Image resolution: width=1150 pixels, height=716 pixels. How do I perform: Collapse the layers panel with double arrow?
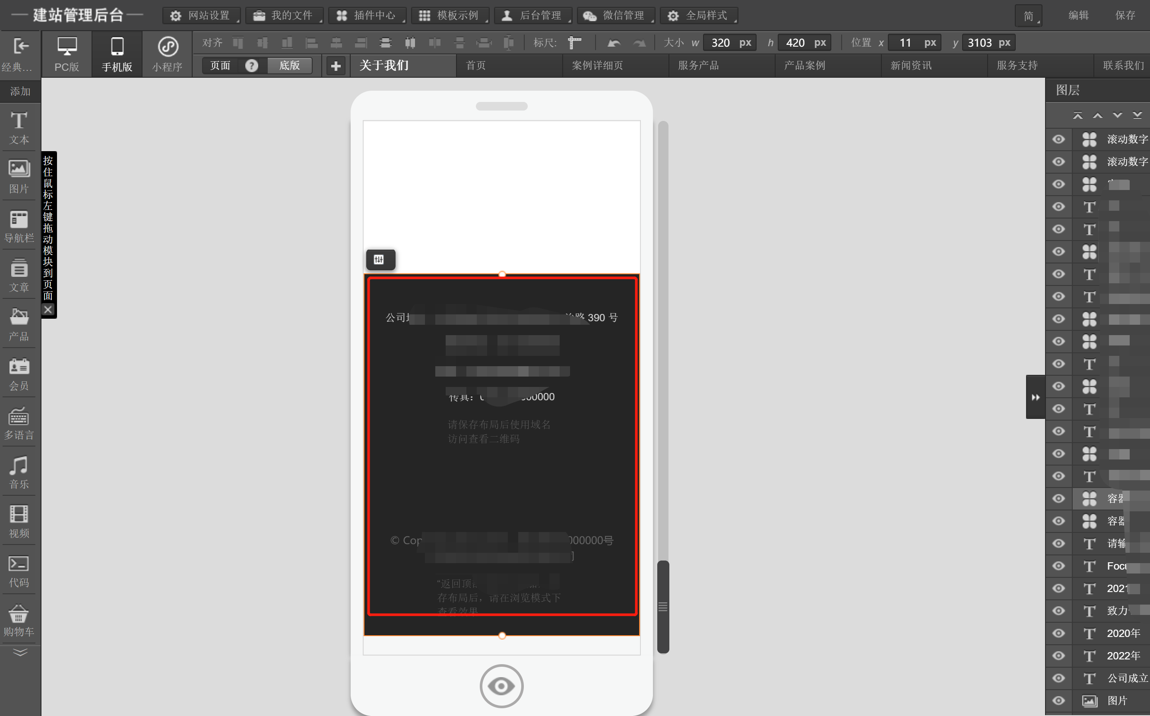click(x=1036, y=397)
